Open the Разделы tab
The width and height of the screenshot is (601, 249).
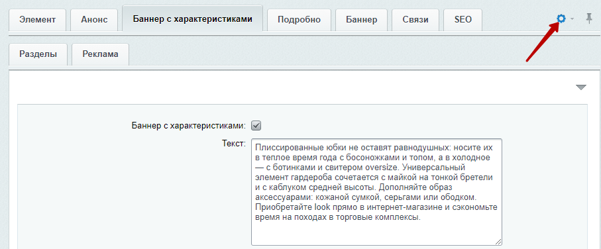point(38,54)
